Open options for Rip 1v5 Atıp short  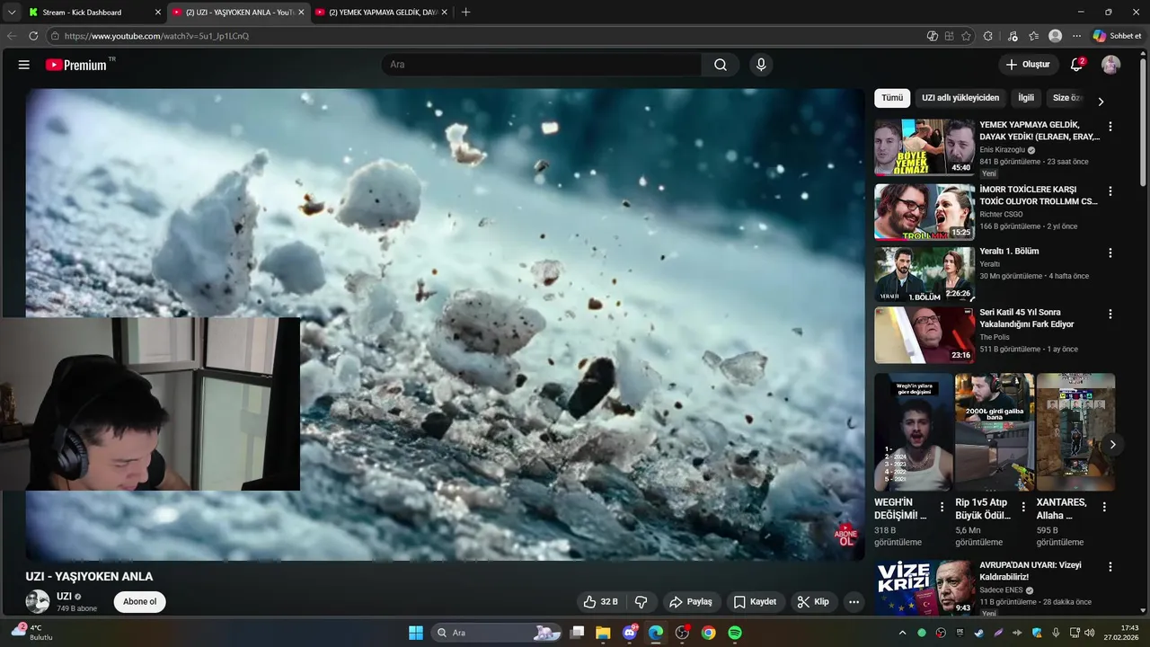1023,507
